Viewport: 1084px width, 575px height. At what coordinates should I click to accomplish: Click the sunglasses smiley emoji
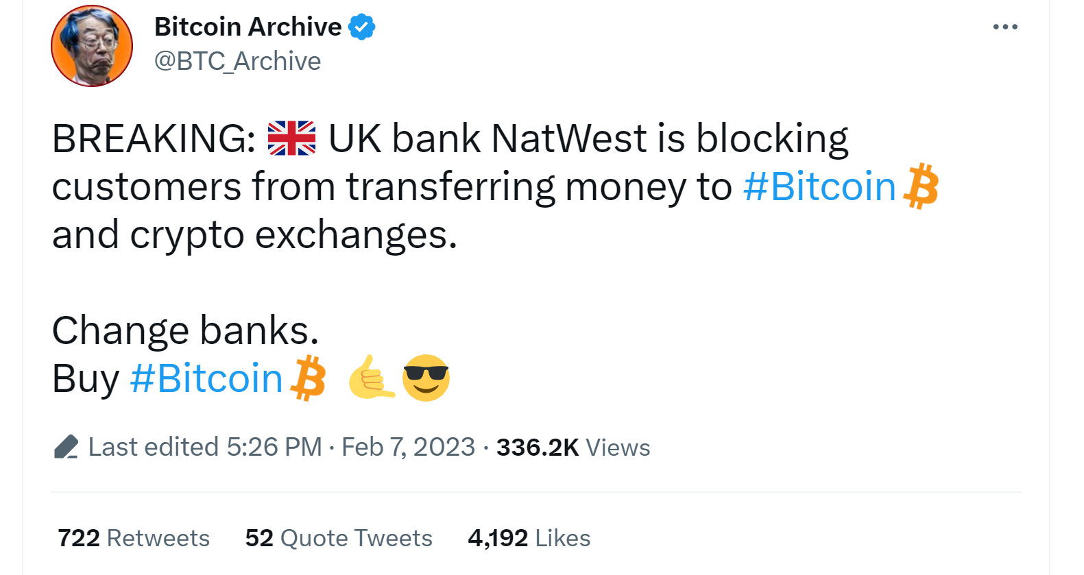coord(426,378)
